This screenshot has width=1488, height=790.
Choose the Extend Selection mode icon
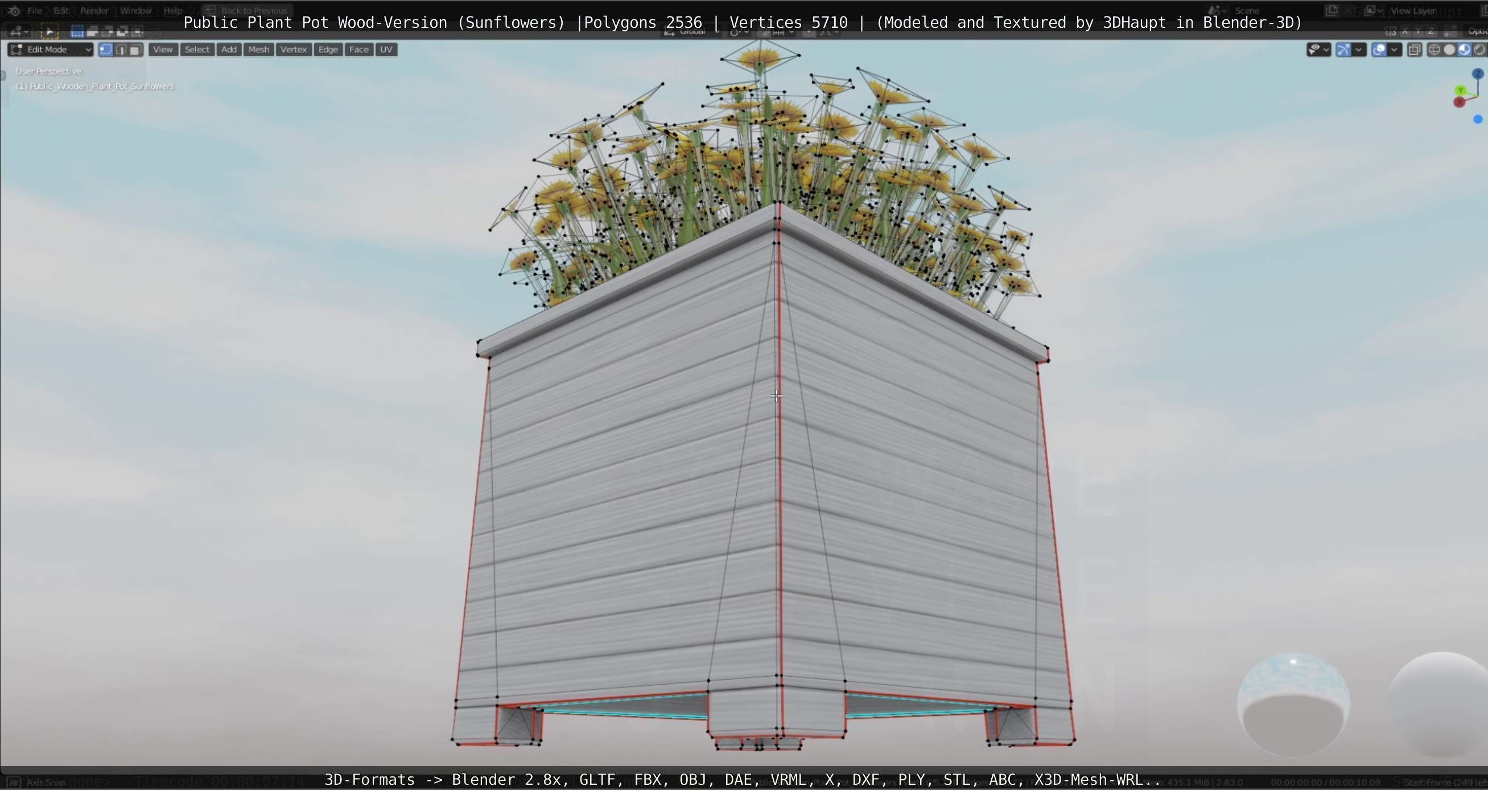coord(92,31)
